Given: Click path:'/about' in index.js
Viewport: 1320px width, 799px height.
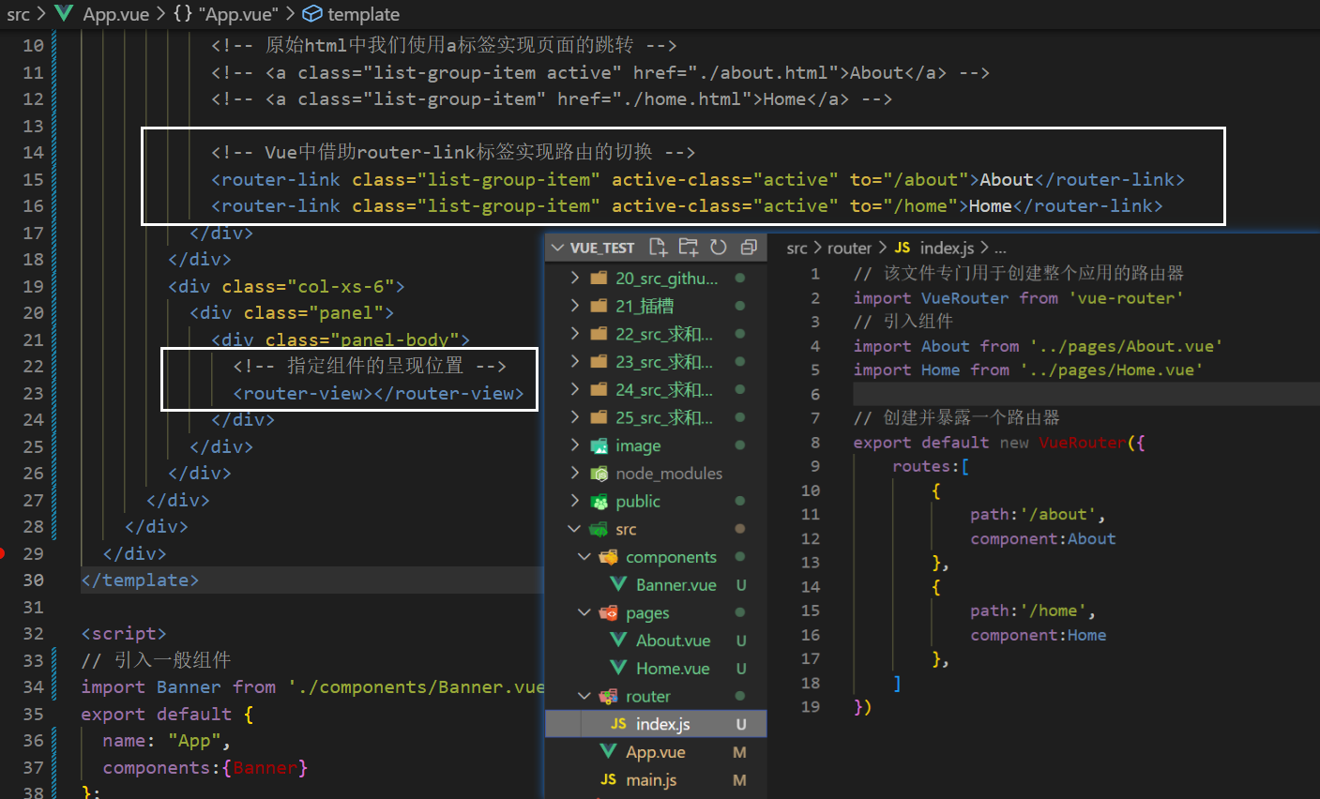Looking at the screenshot, I should pos(1034,514).
